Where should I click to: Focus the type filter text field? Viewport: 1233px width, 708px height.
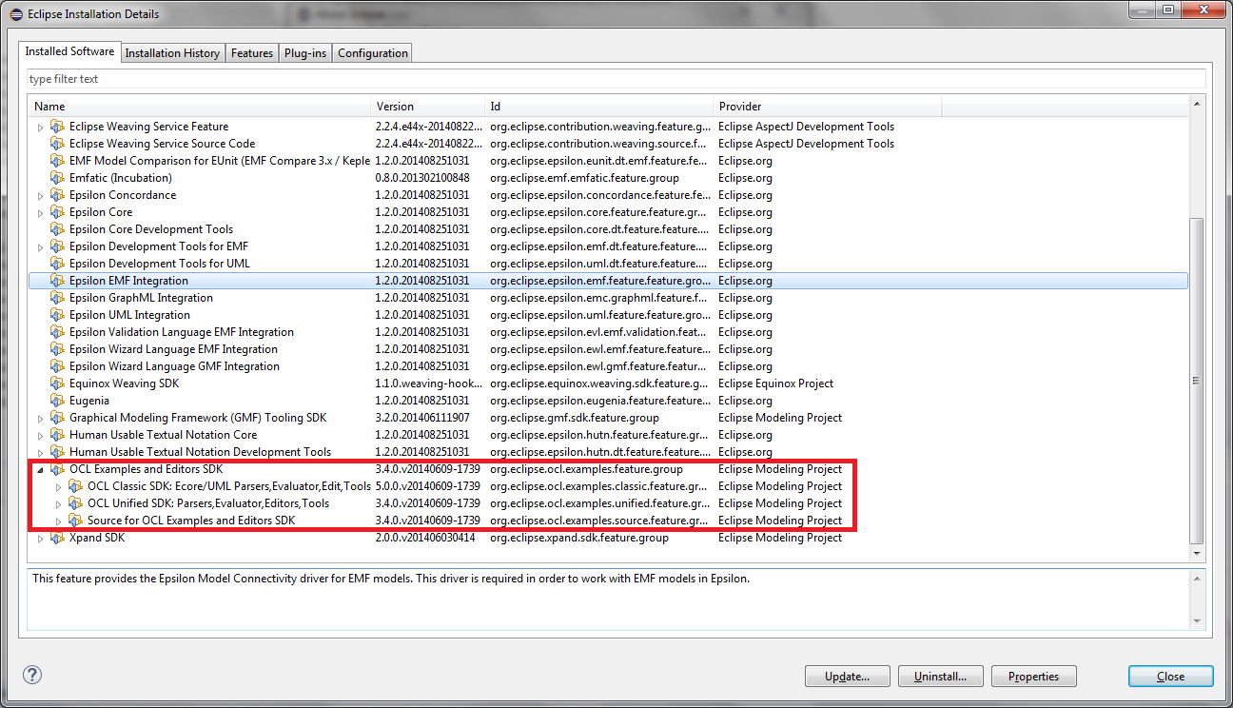point(616,79)
